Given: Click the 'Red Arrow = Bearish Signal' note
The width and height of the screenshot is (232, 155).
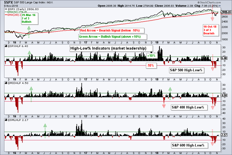Looking at the screenshot, I should click(x=112, y=30).
